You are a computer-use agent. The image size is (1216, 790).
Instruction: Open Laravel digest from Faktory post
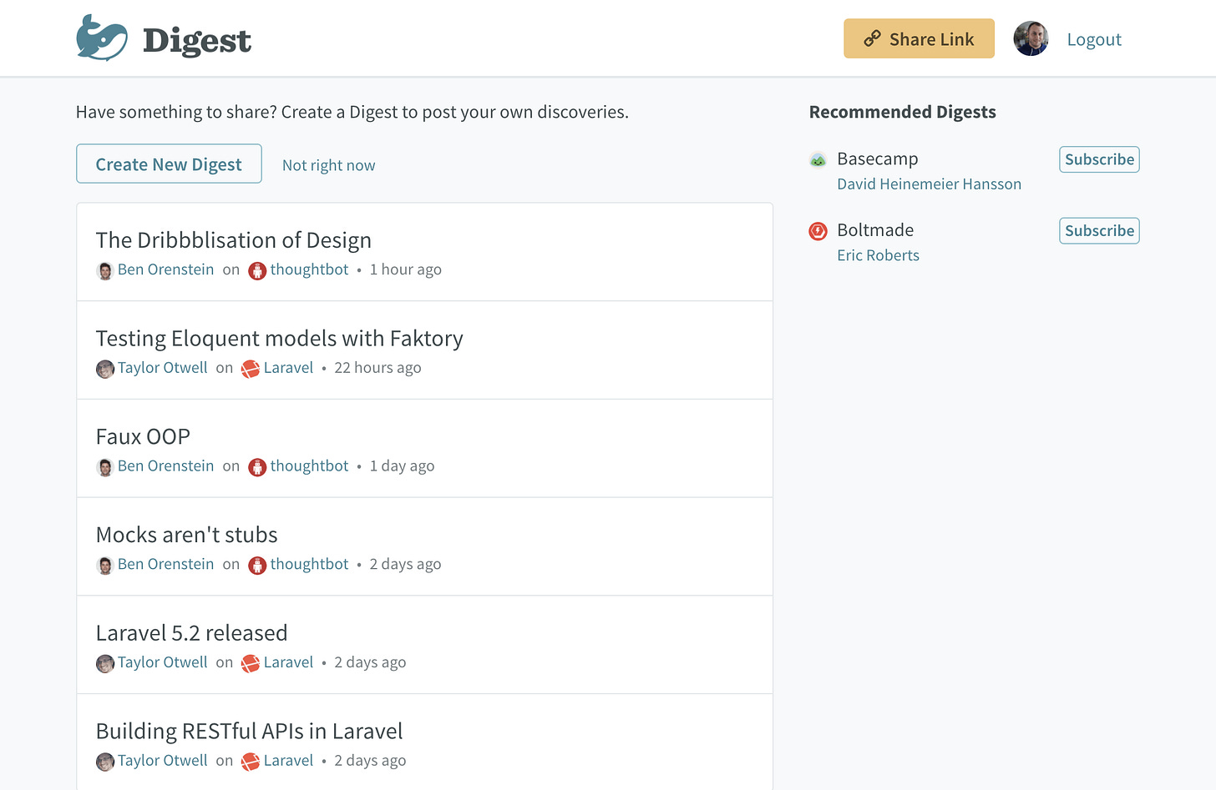click(288, 368)
